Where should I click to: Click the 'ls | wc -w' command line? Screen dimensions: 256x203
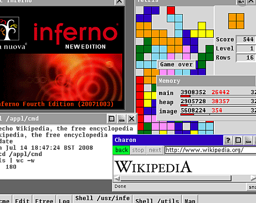click(17, 160)
